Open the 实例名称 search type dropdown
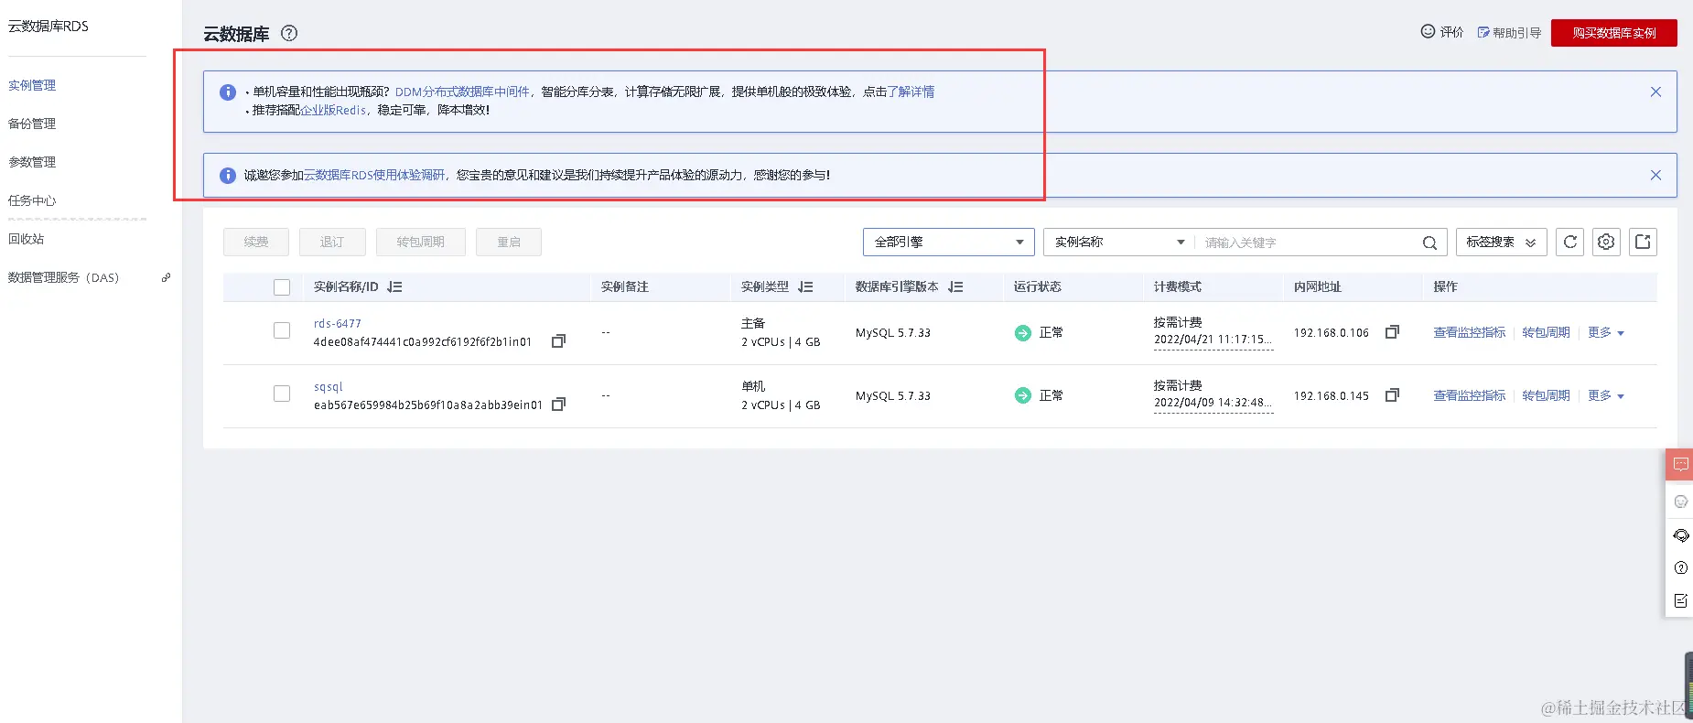1693x723 pixels. [x=1119, y=242]
